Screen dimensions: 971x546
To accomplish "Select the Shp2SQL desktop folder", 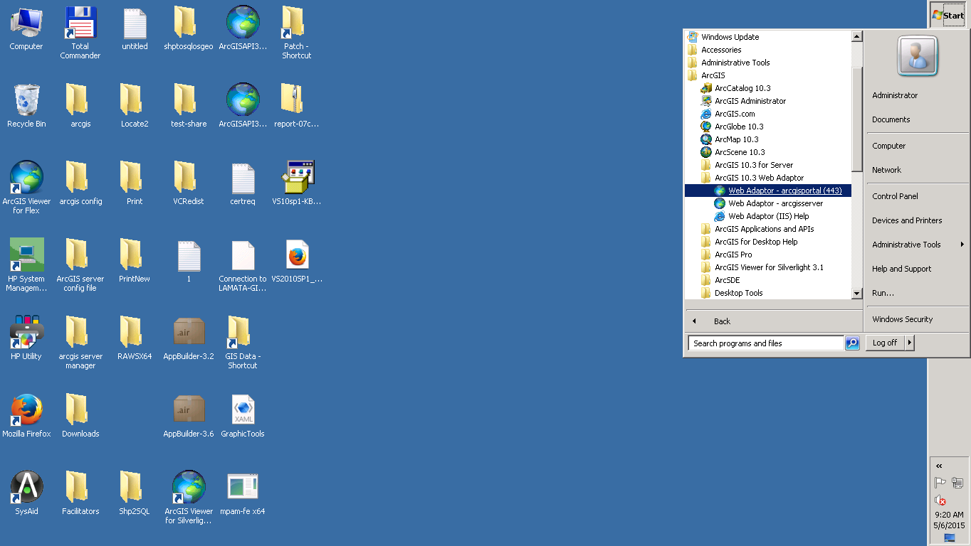I will point(135,493).
